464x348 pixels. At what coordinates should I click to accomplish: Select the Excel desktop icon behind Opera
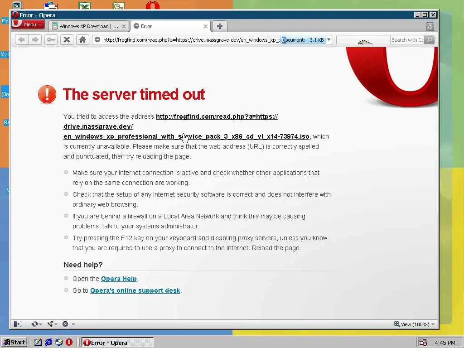(x=85, y=5)
